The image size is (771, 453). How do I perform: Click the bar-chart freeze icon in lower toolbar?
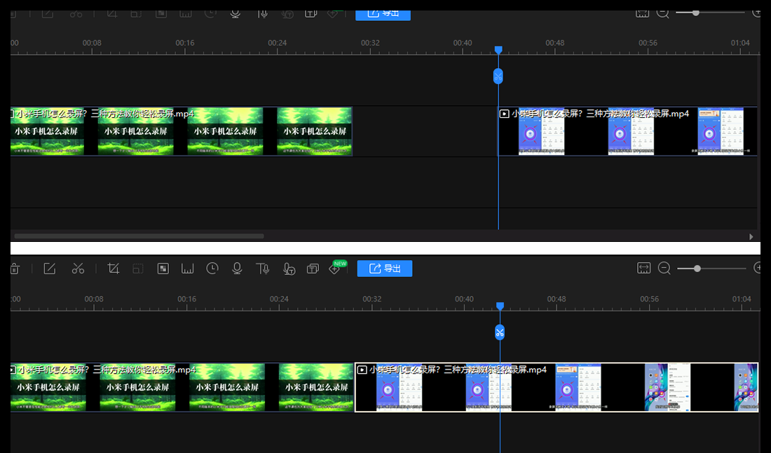[187, 269]
